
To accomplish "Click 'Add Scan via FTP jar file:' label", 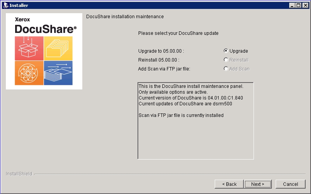I will pos(164,69).
